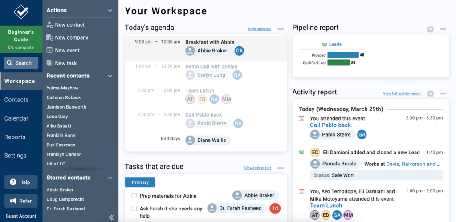Image resolution: width=456 pixels, height=222 pixels.
Task: Open Call Pablo back activity link
Action: [x=330, y=125]
